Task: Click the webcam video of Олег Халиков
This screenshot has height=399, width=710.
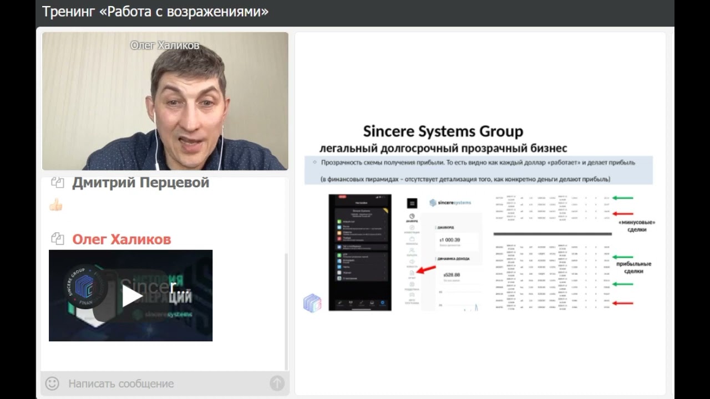Action: coord(165,101)
